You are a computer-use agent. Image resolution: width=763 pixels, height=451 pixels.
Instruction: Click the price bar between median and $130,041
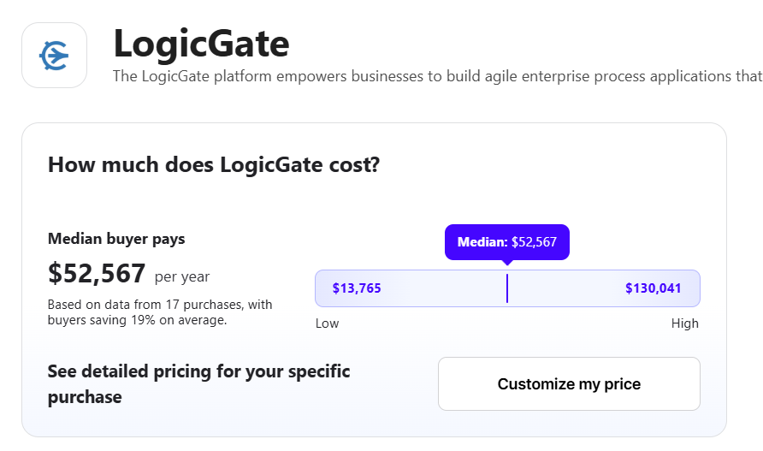tap(565, 288)
